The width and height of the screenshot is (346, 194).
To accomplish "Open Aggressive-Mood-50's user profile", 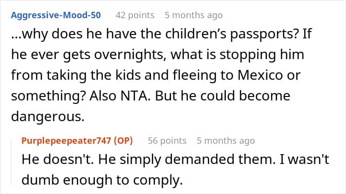I will pyautogui.click(x=56, y=15).
